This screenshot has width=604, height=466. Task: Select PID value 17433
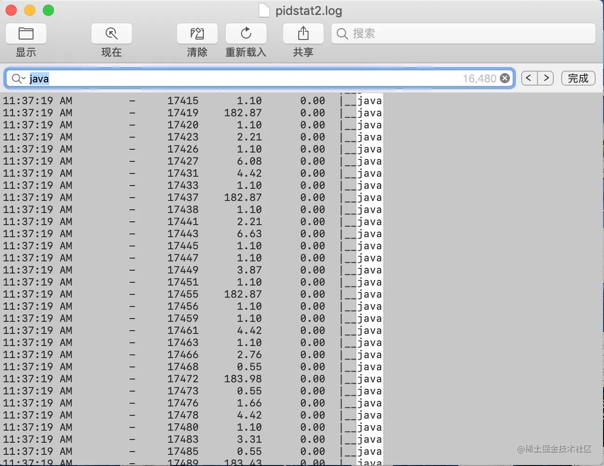pyautogui.click(x=183, y=185)
